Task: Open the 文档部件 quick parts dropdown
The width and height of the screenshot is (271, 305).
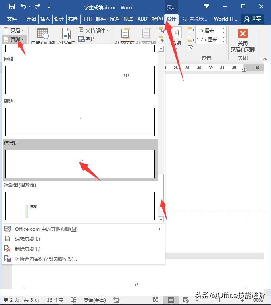Action: point(94,30)
